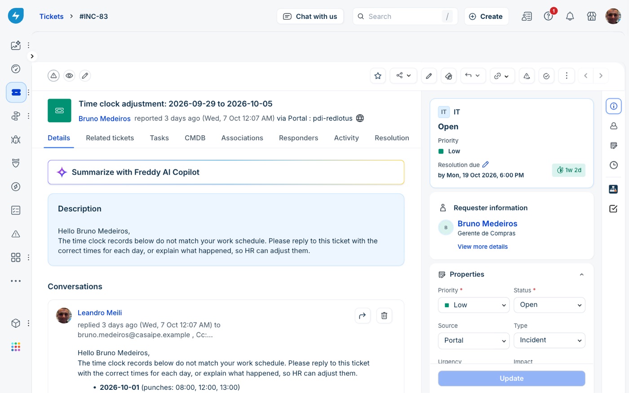Open the marketplace store icon

[x=591, y=17]
